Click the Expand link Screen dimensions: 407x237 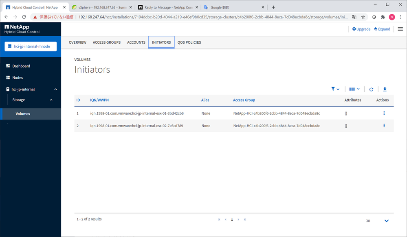(382, 29)
